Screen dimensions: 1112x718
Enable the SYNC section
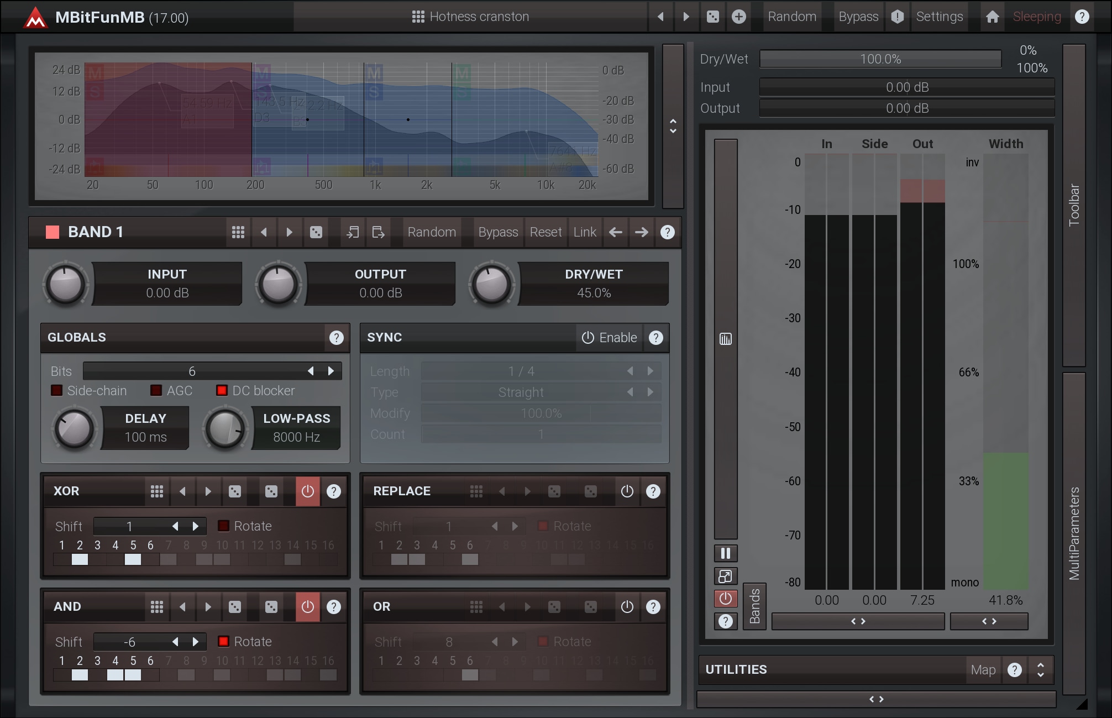[609, 338]
